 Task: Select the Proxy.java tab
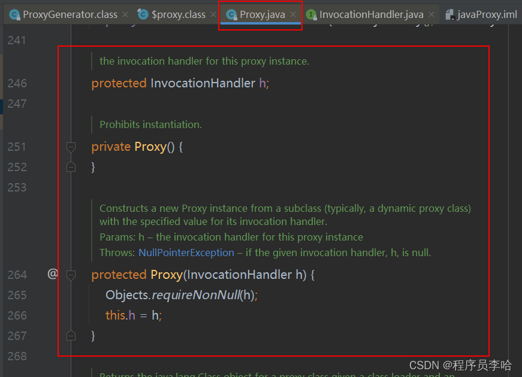tap(262, 14)
